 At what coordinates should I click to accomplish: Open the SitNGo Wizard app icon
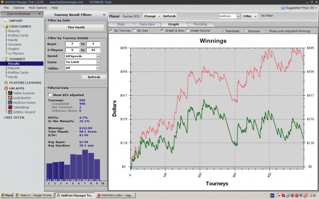pyautogui.click(x=10, y=112)
